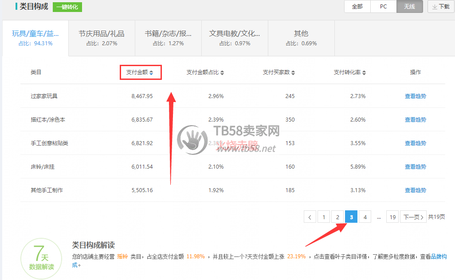Screen dimensions: 455x280
Task: Click the 床铃/床挂 category name
Action: pyautogui.click(x=43, y=167)
